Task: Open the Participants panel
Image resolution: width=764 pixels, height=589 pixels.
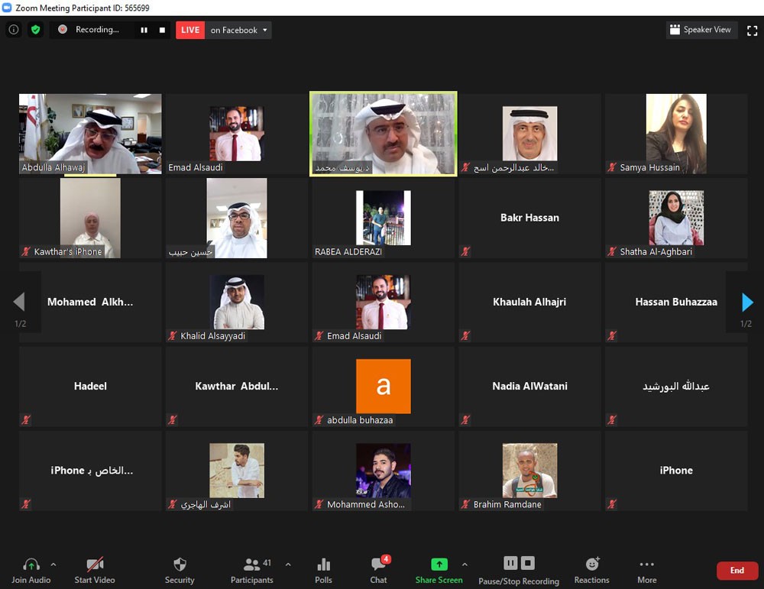Action: (x=252, y=570)
